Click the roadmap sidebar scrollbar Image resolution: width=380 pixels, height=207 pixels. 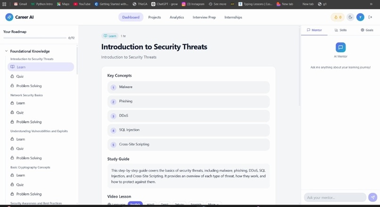point(77,60)
